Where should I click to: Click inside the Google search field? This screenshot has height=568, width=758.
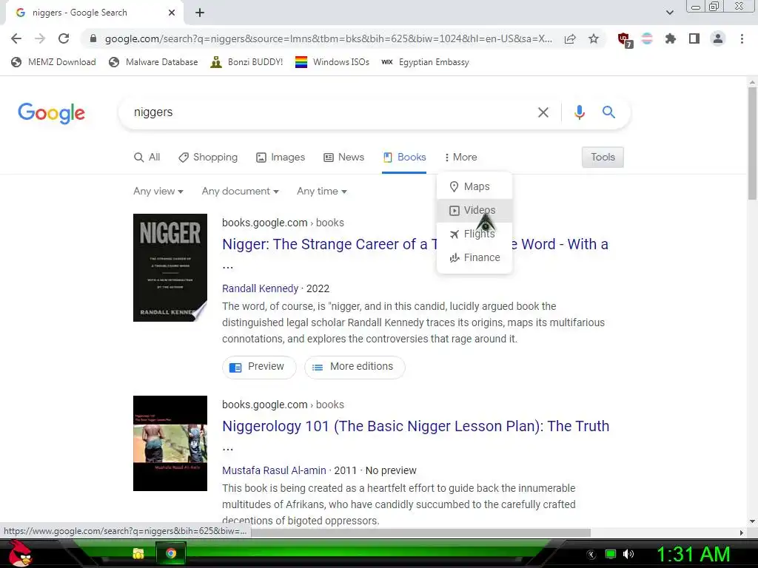tap(329, 112)
